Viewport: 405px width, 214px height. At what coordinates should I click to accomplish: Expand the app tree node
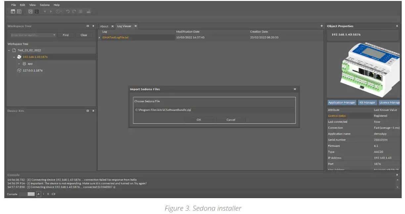19,64
